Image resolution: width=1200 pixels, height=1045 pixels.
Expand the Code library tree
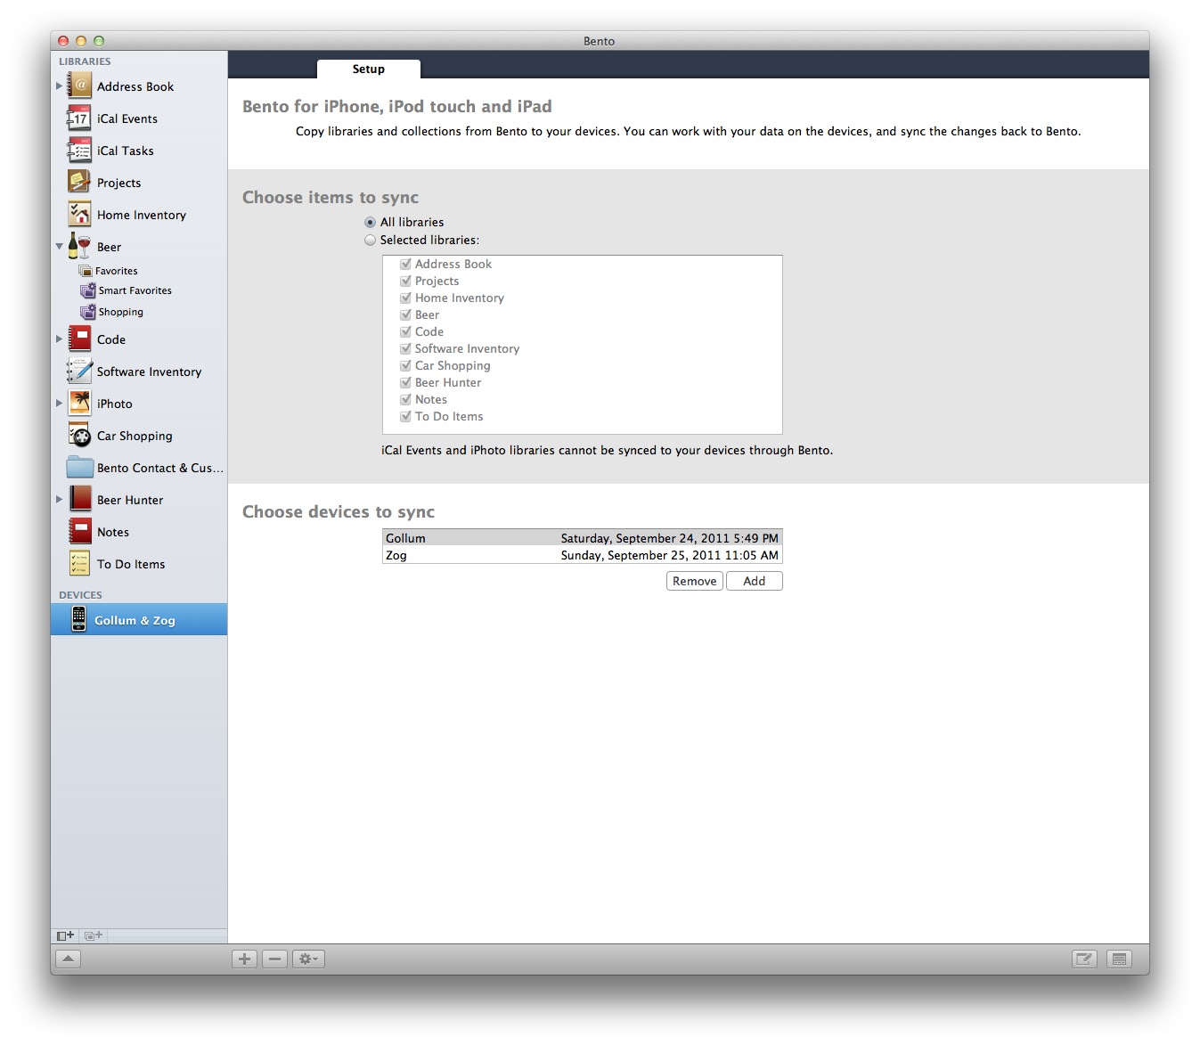coord(60,339)
